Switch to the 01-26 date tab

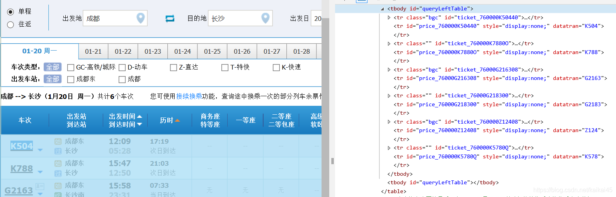[x=242, y=51]
